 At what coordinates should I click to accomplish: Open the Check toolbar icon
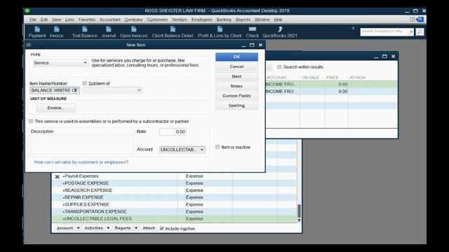pyautogui.click(x=253, y=32)
